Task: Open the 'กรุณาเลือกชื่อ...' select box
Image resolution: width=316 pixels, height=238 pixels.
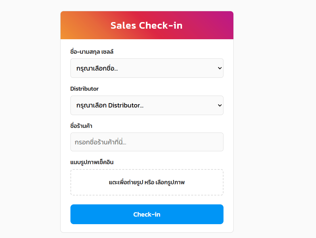Action: [147, 68]
